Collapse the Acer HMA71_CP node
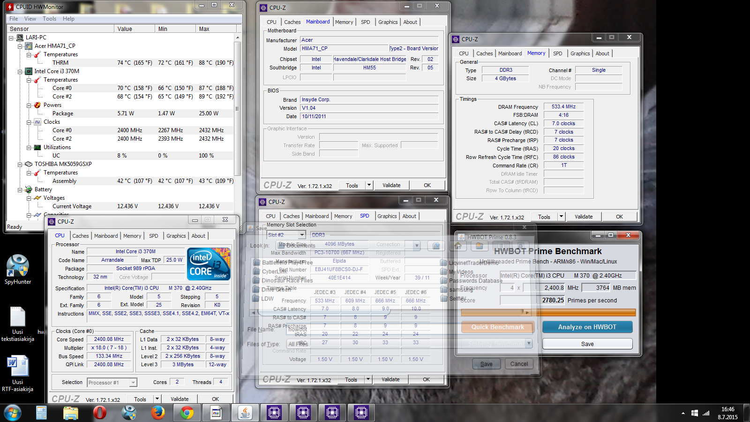Screen dimensions: 750x422 click(20, 46)
